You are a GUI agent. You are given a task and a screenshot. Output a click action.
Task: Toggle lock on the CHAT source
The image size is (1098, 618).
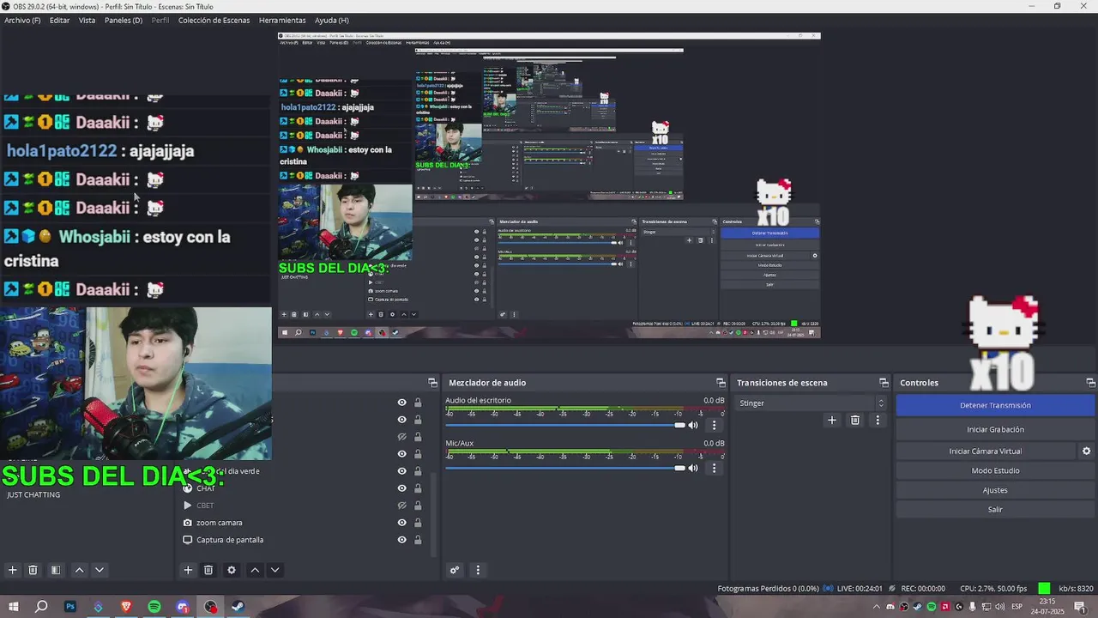418,488
